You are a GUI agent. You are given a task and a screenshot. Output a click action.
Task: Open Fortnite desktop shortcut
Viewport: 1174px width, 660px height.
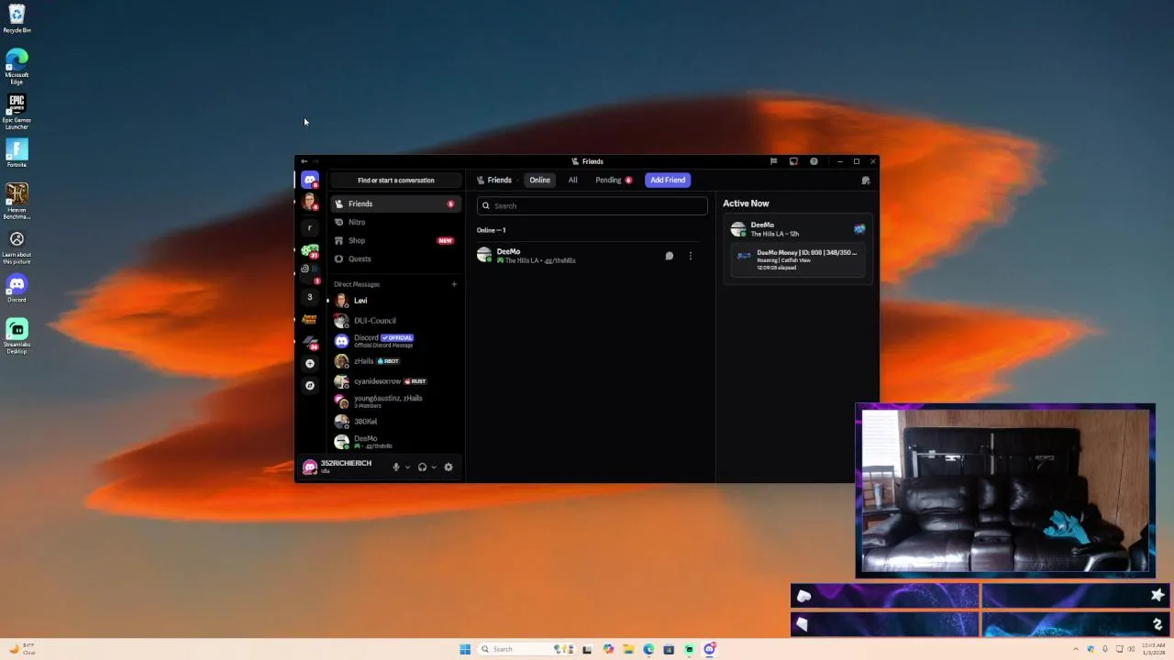(17, 152)
